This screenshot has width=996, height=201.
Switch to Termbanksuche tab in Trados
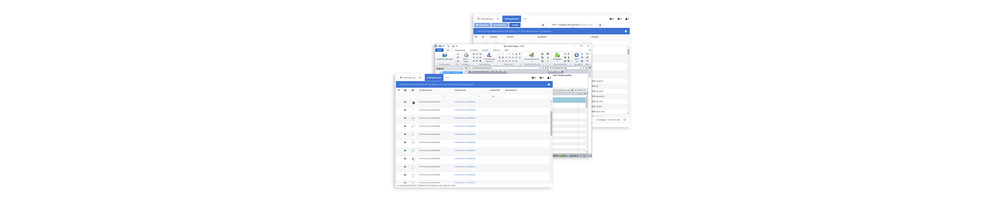(x=579, y=90)
